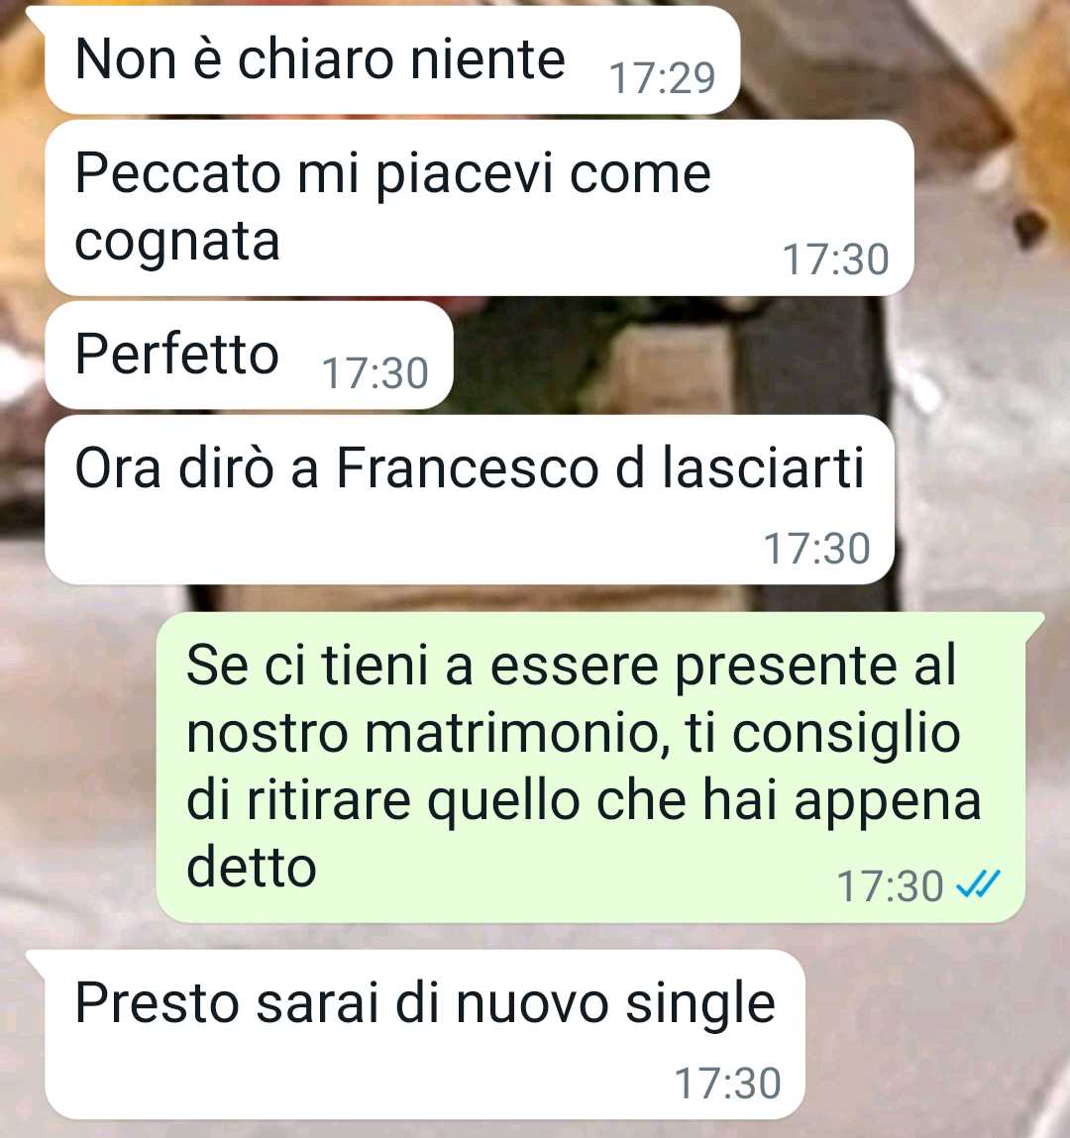
Task: Select the 'Ora dirò a Francesco' message
Action: [x=470, y=499]
